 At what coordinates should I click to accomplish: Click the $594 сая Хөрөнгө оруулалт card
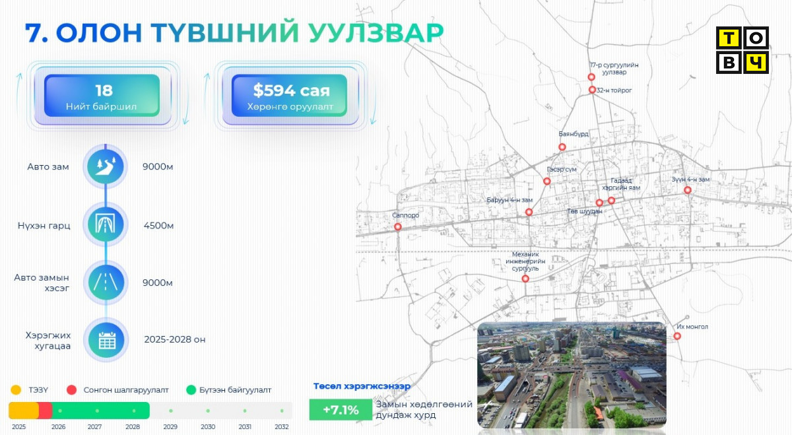pyautogui.click(x=290, y=96)
